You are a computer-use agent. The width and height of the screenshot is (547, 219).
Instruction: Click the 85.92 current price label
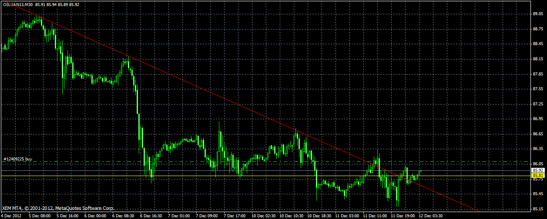point(538,170)
